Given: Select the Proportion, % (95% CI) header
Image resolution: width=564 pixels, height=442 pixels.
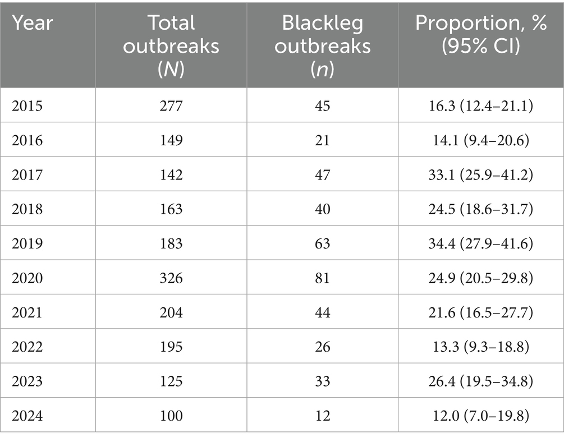Looking at the screenshot, I should 480,35.
